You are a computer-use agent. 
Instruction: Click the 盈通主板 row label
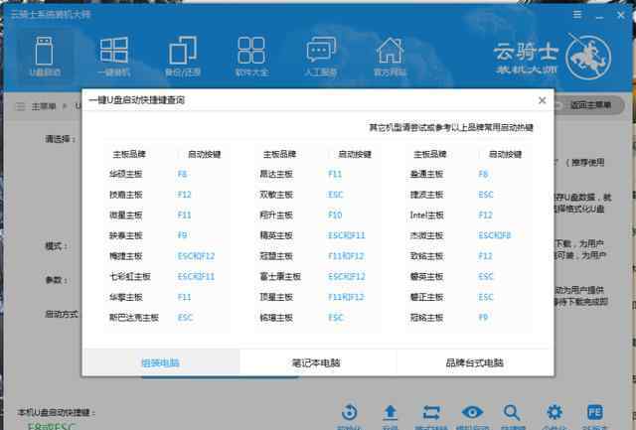[426, 174]
